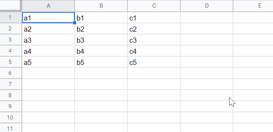This screenshot has height=132, width=273.
Task: Select column B header
Action: (101, 6)
